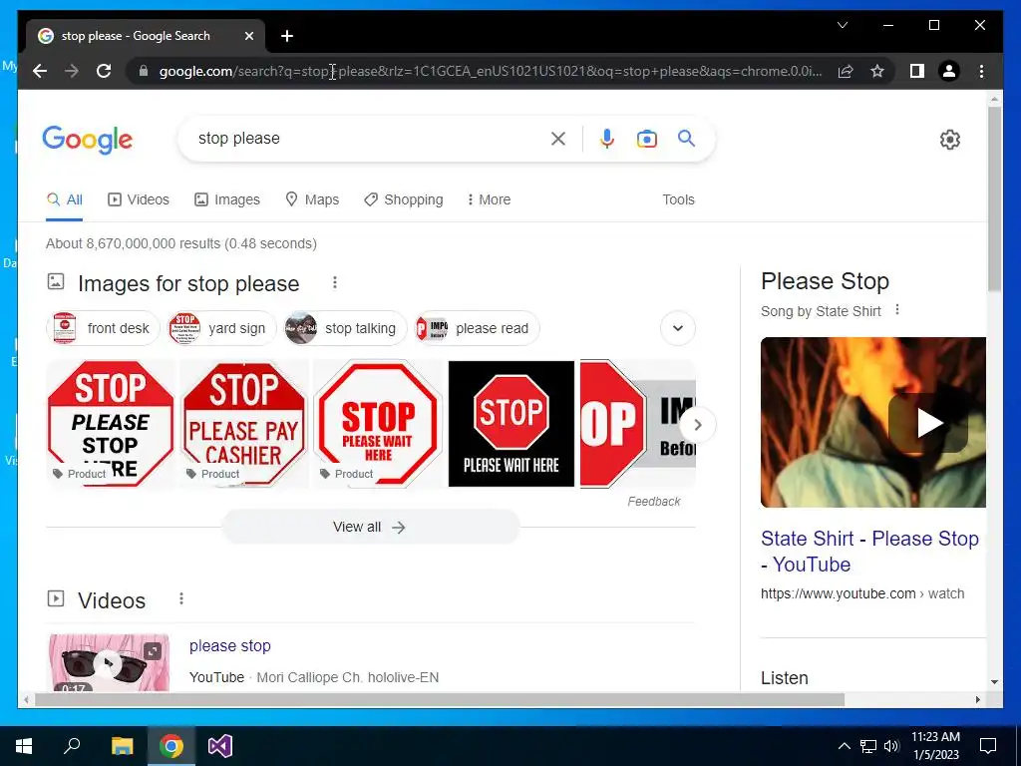Open the network icon in system tray

click(x=868, y=746)
